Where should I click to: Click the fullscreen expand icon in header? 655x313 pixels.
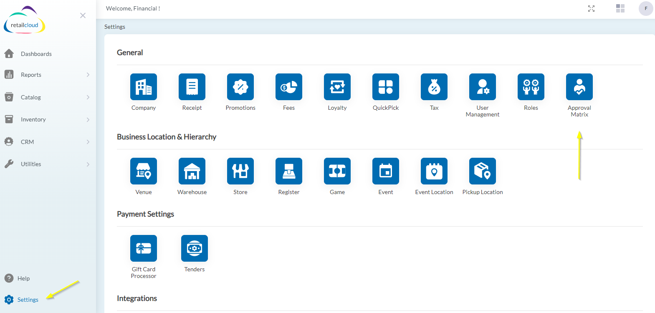coord(591,8)
